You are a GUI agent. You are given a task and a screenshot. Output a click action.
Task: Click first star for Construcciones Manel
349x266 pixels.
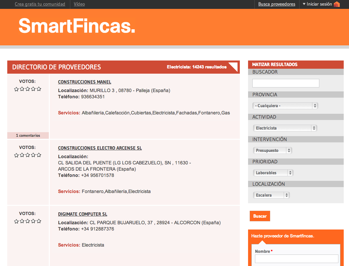pyautogui.click(x=16, y=89)
